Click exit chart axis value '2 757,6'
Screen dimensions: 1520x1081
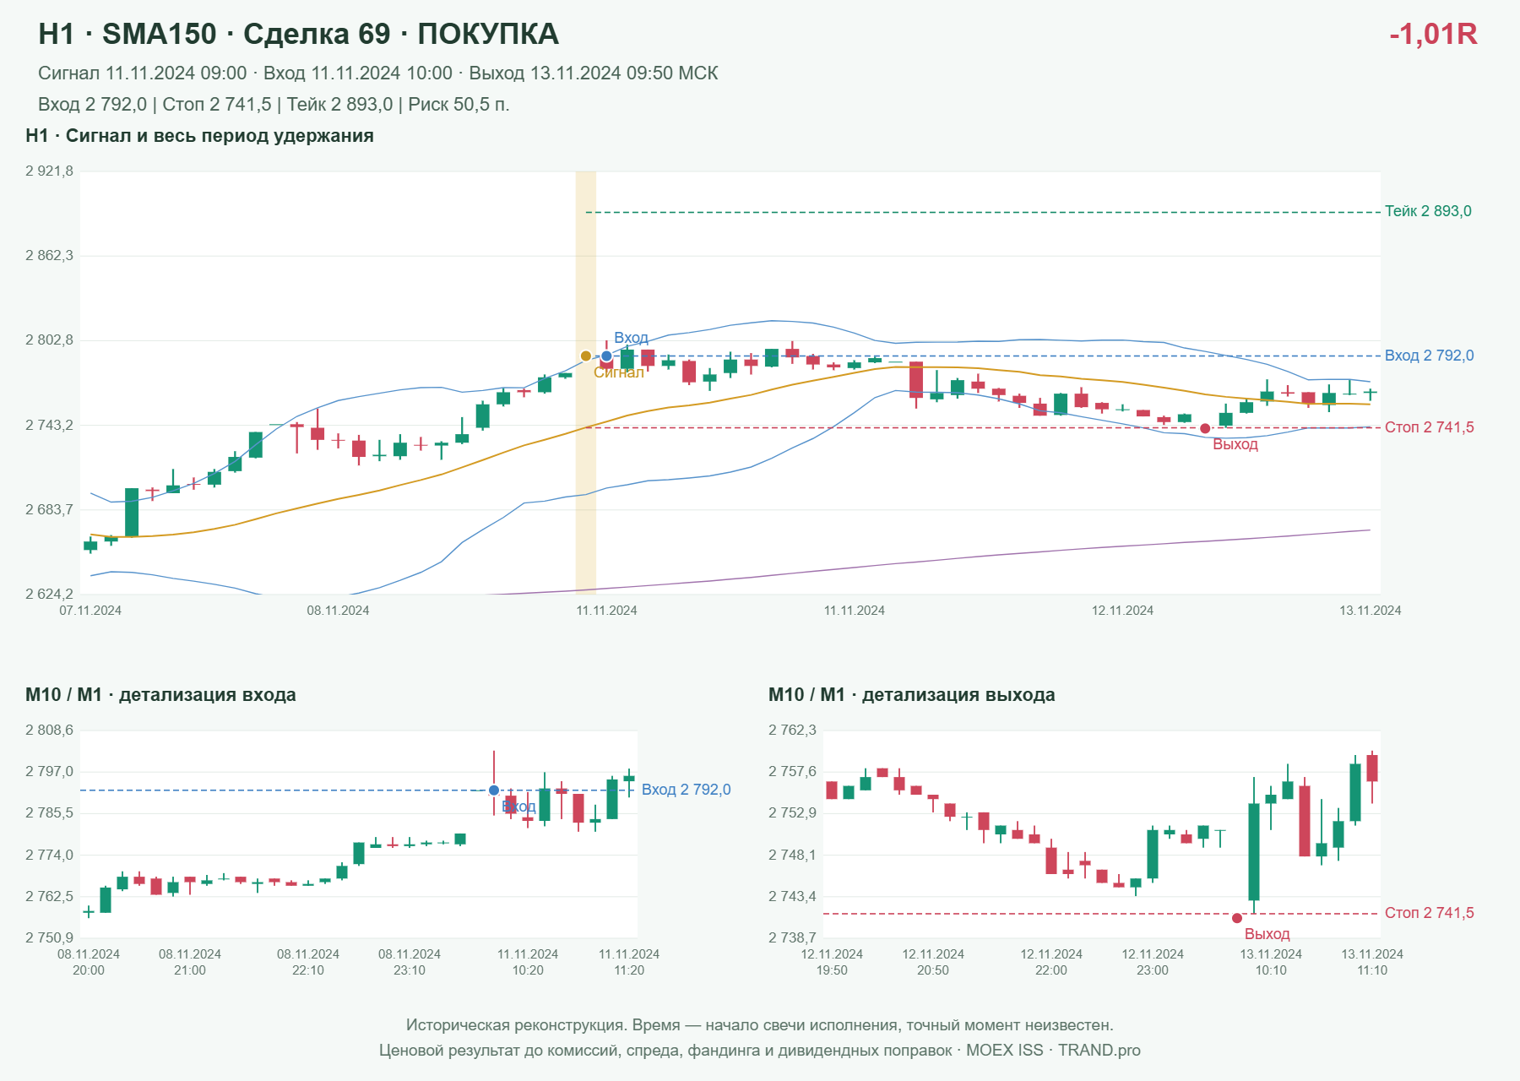[792, 772]
